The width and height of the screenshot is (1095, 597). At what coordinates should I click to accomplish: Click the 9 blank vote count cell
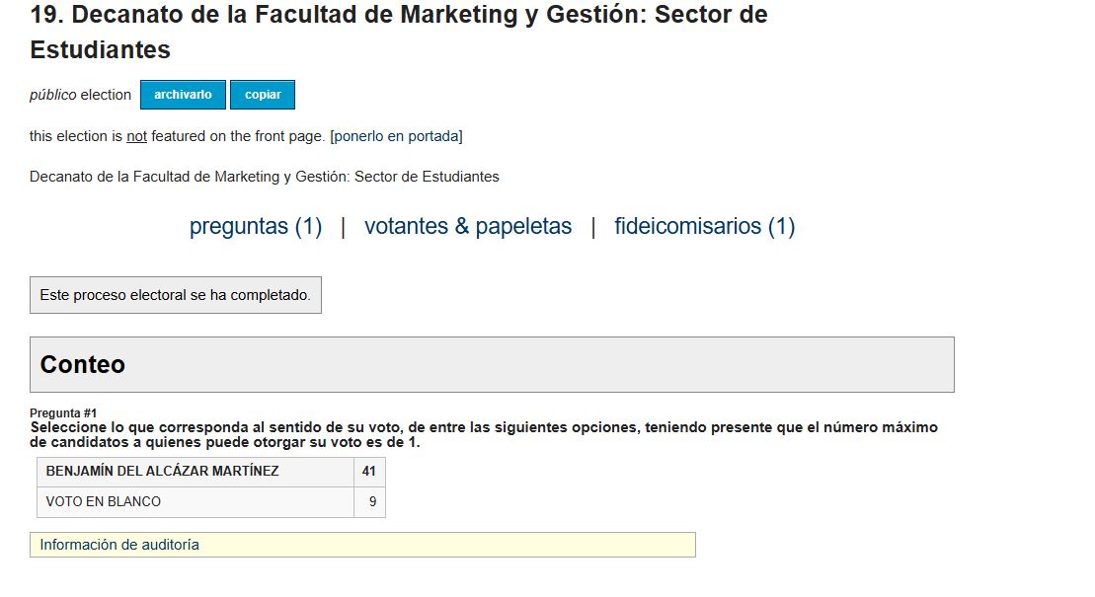(x=369, y=502)
